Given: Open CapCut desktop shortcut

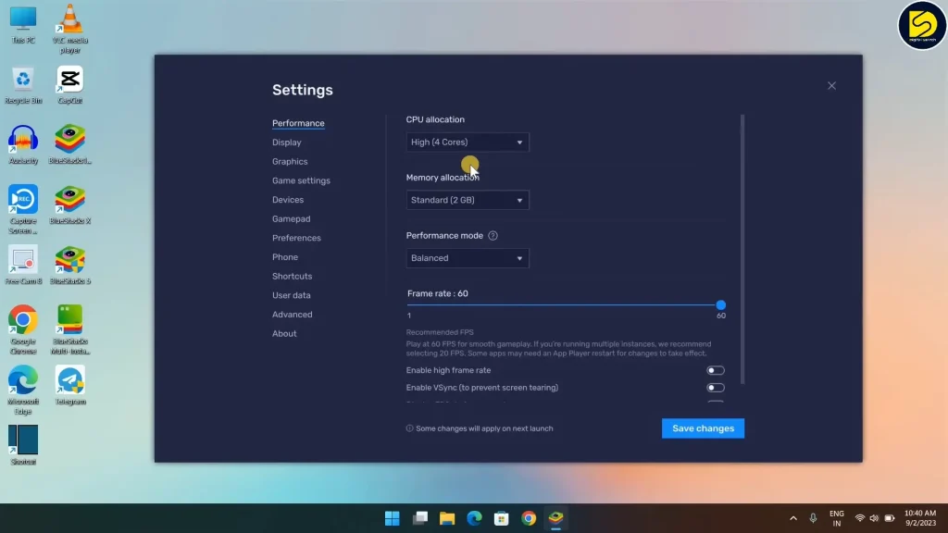Looking at the screenshot, I should (x=69, y=81).
